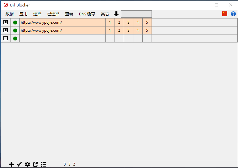Click the empty URL field in third row
238x168 pixels.
click(x=62, y=38)
